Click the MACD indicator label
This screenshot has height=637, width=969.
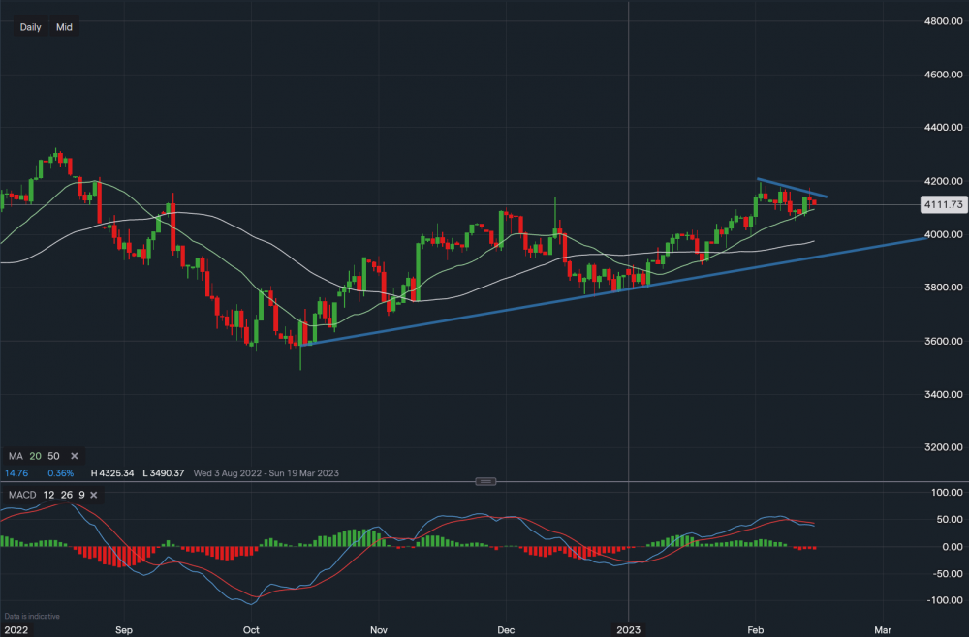pos(20,495)
